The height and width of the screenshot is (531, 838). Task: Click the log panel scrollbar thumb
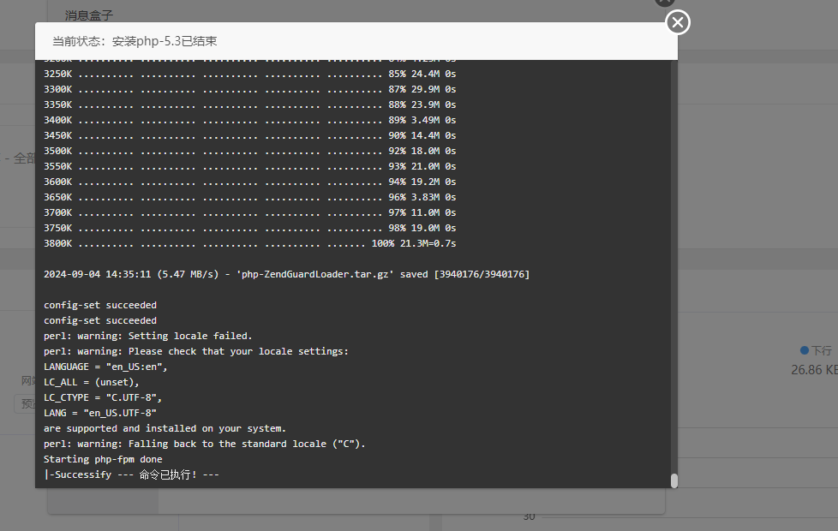pyautogui.click(x=674, y=480)
